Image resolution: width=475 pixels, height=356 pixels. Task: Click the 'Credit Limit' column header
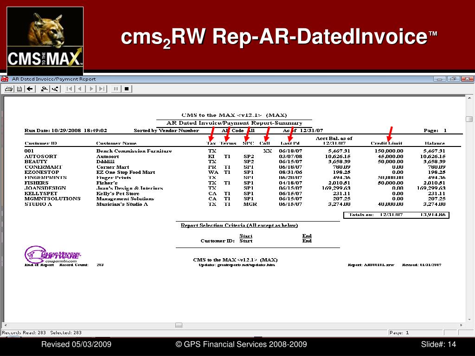coord(386,143)
